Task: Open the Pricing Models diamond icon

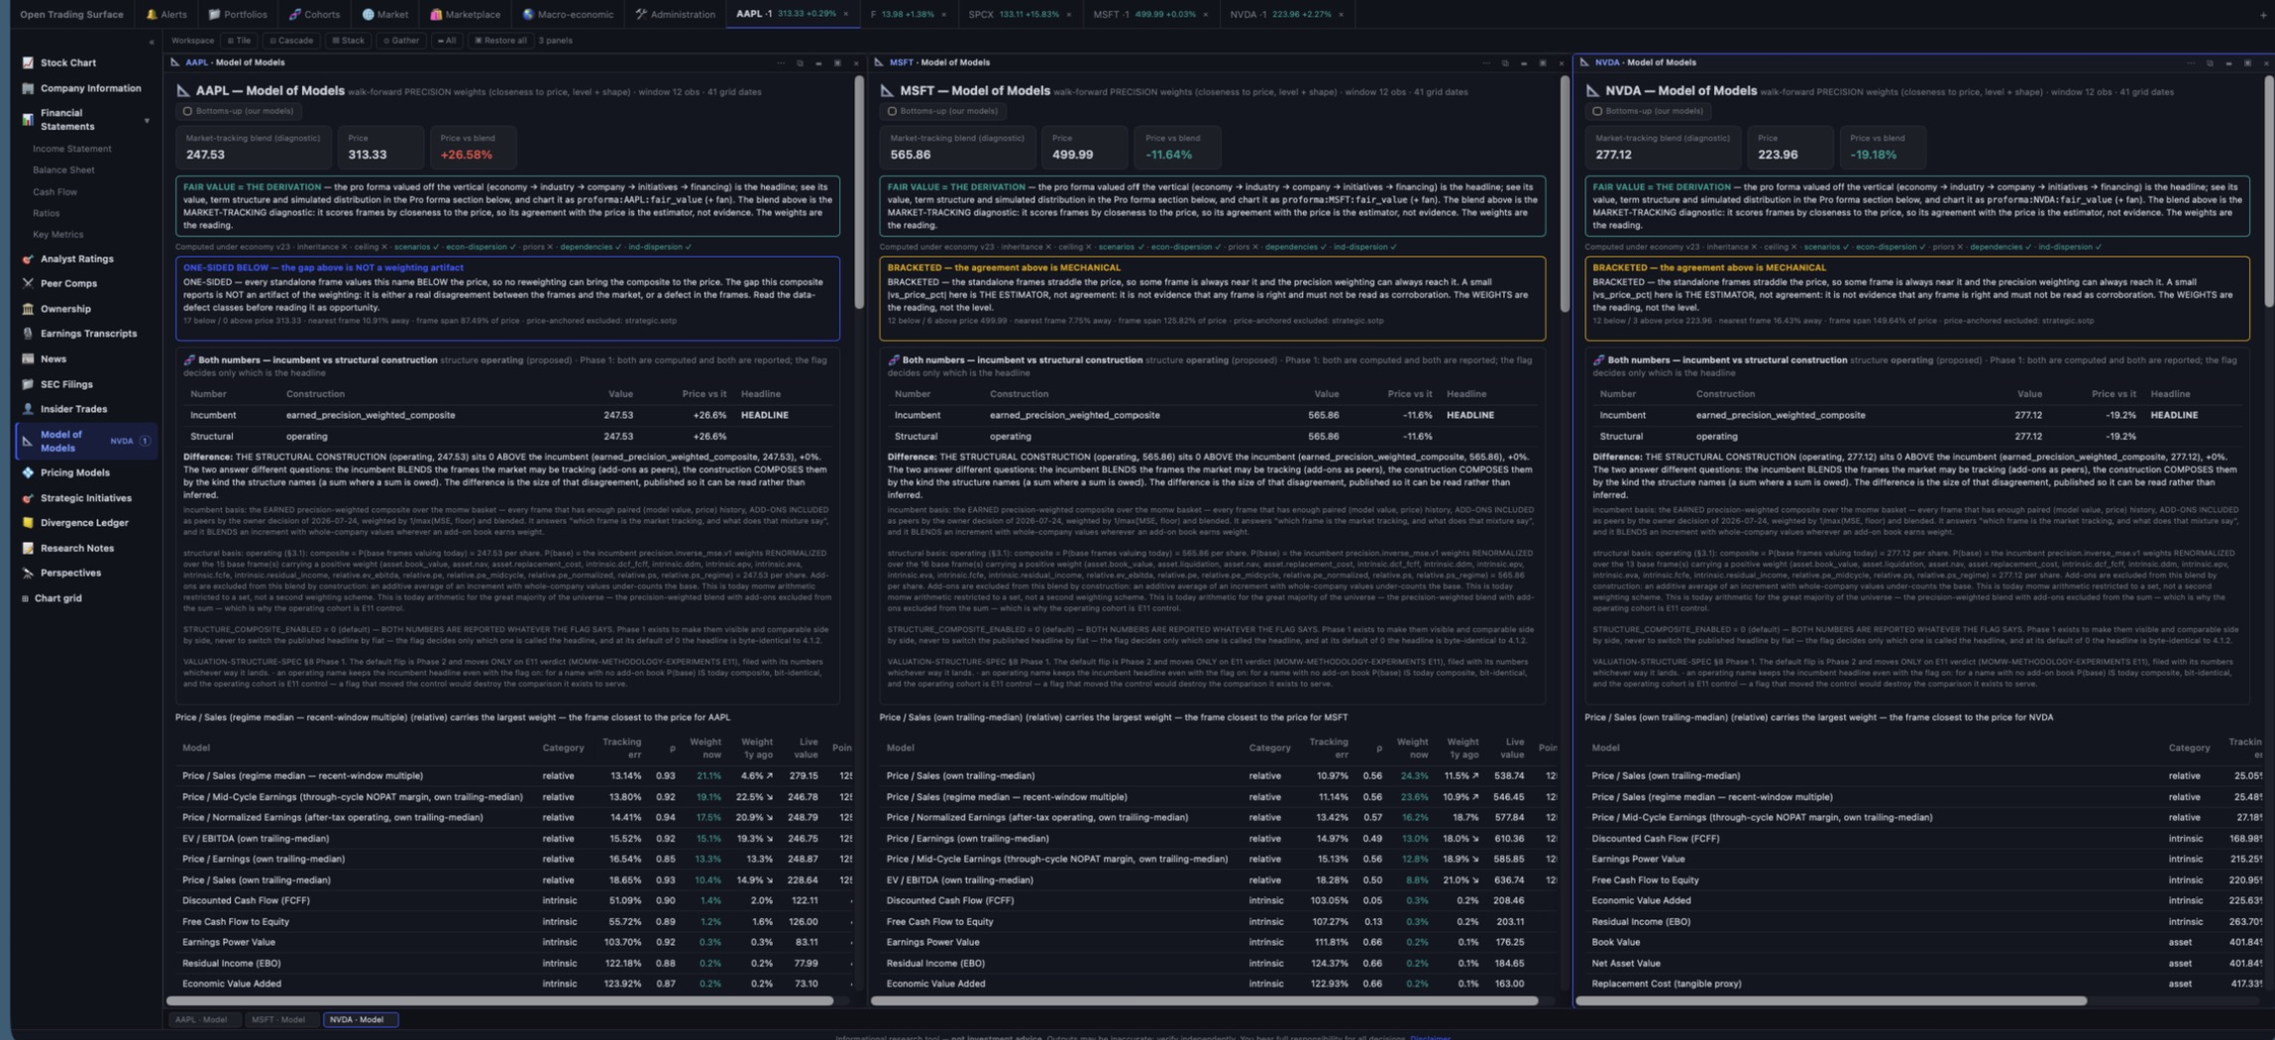Action: pos(28,472)
